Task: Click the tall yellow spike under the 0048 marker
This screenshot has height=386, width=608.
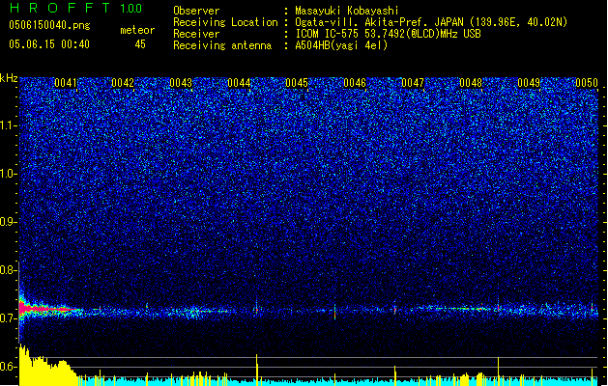Action: tap(498, 372)
